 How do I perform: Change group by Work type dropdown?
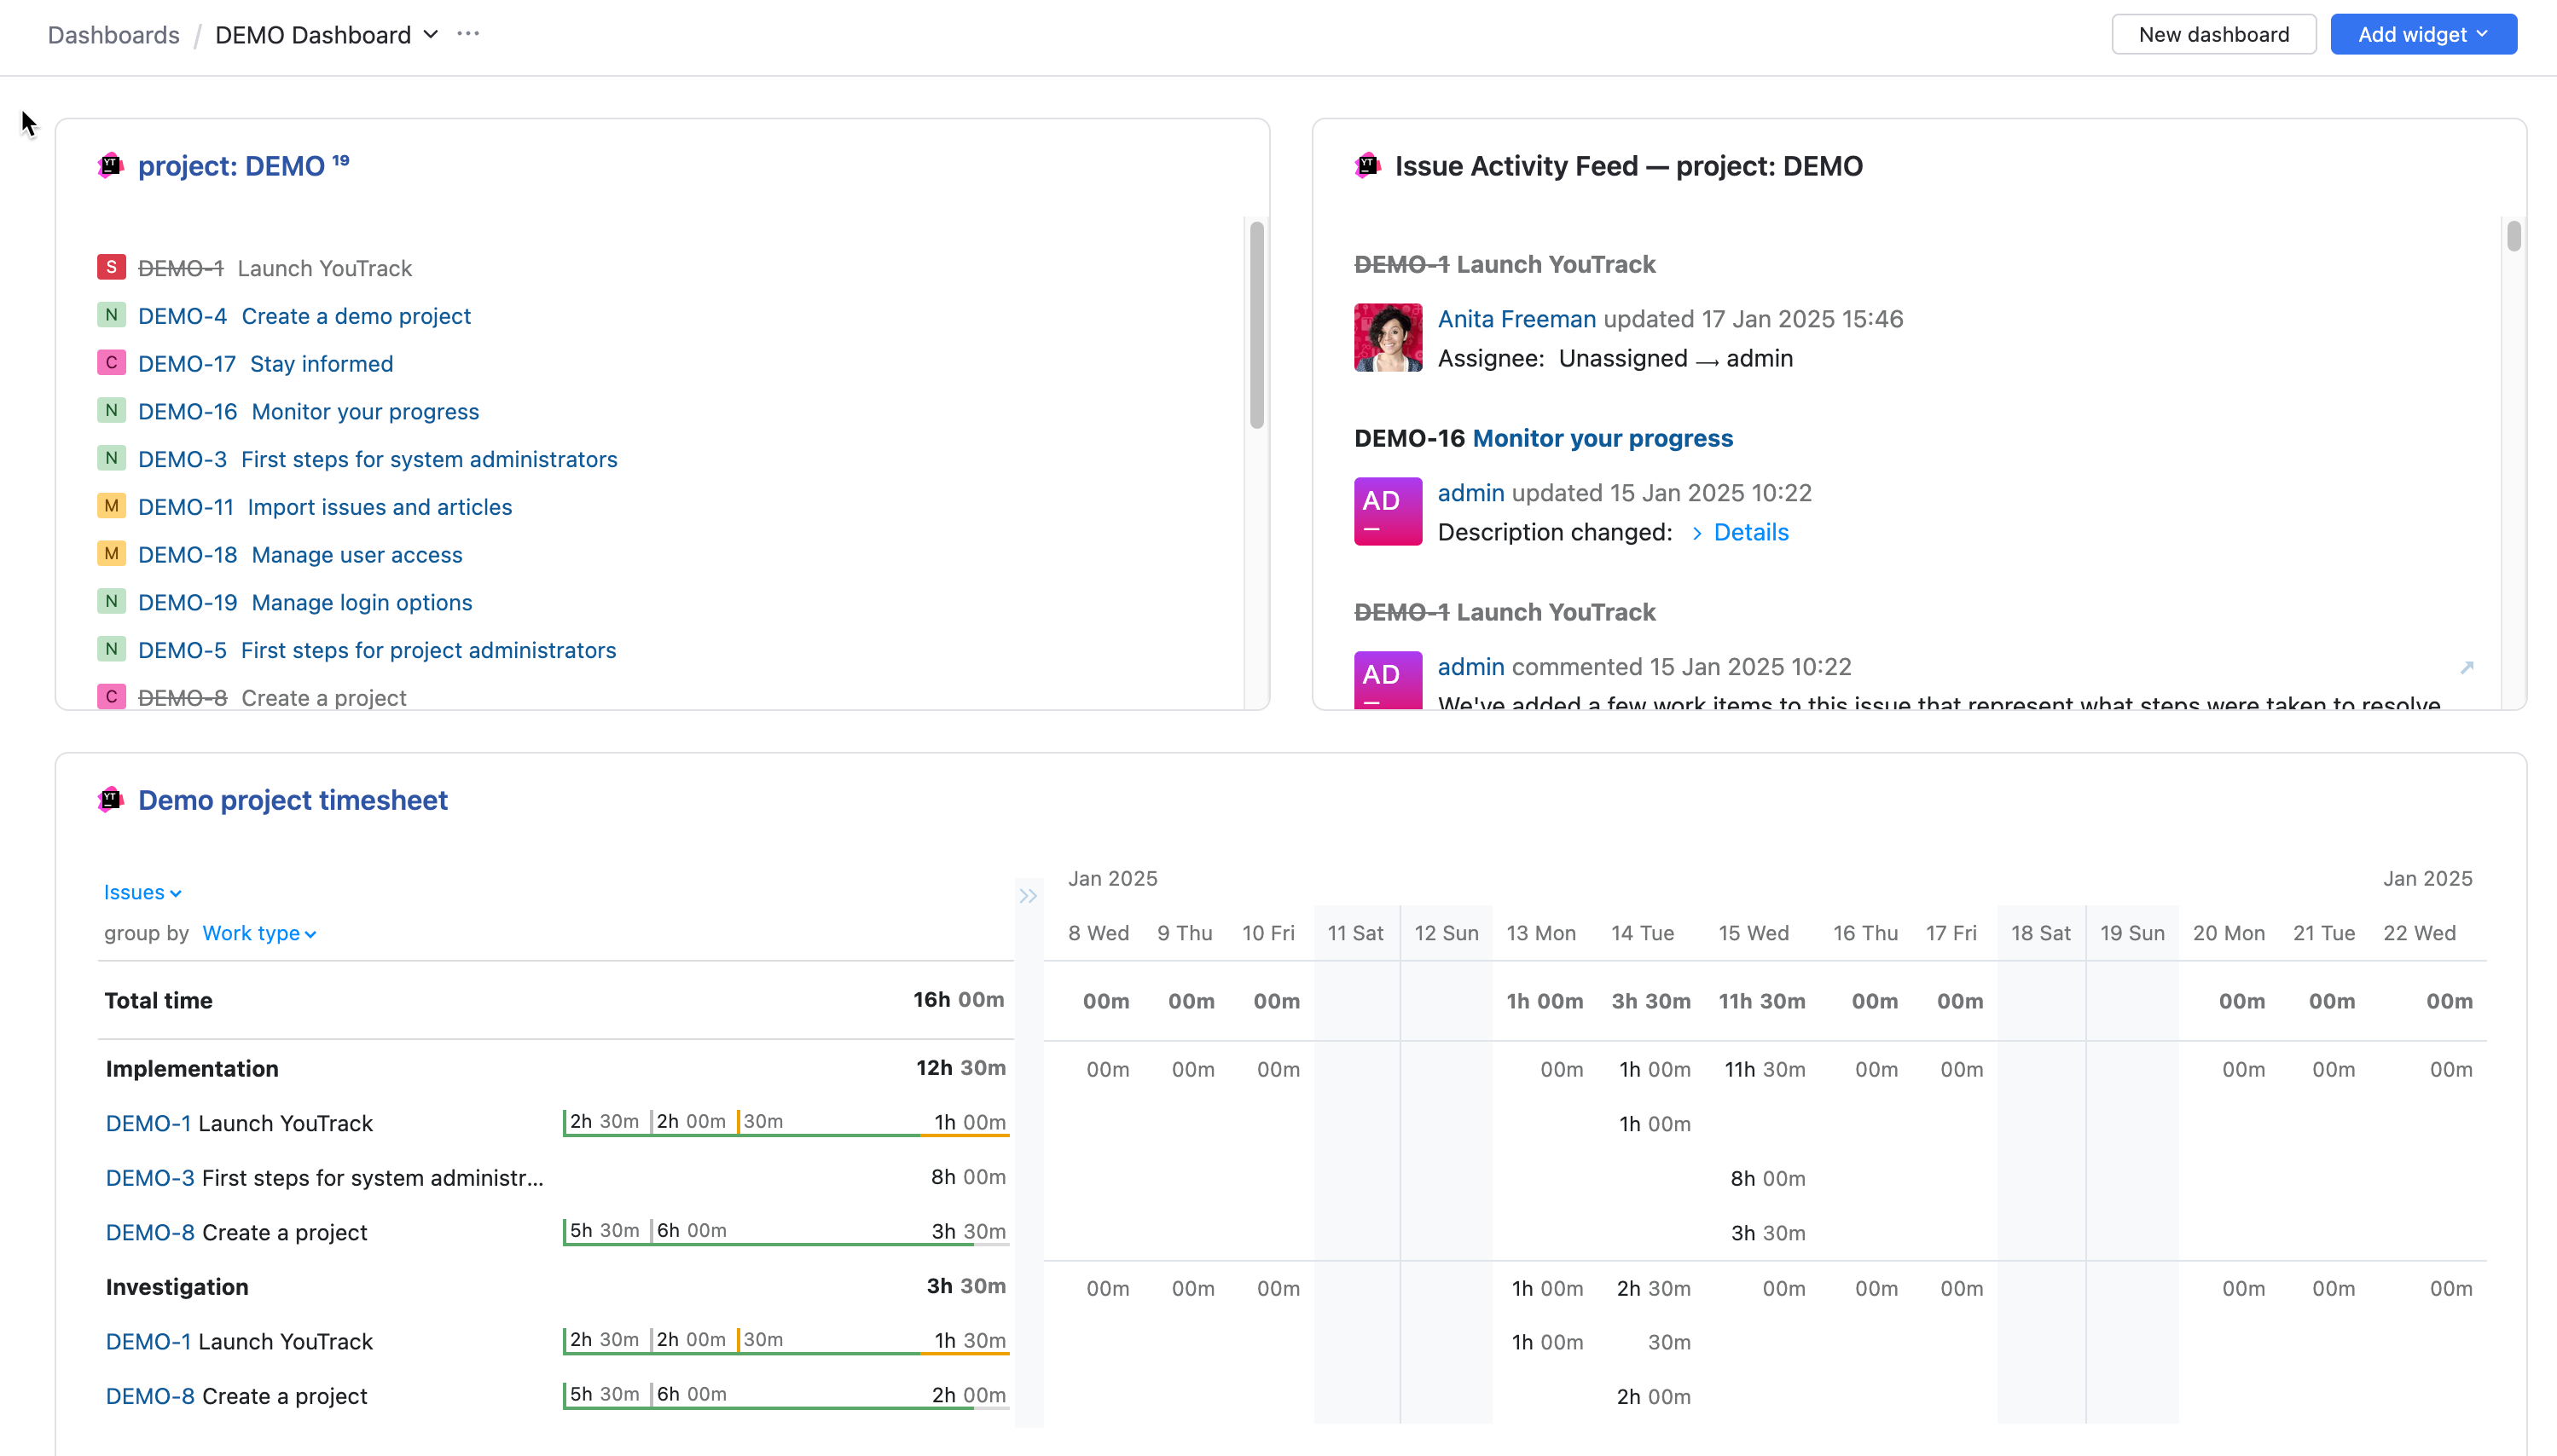(259, 933)
